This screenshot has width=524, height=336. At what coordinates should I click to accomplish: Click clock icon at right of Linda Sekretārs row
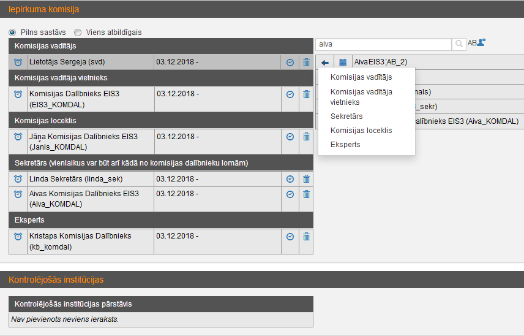pos(290,179)
